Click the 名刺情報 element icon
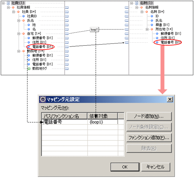The width and height of the screenshot is (194, 178). click(x=142, y=7)
